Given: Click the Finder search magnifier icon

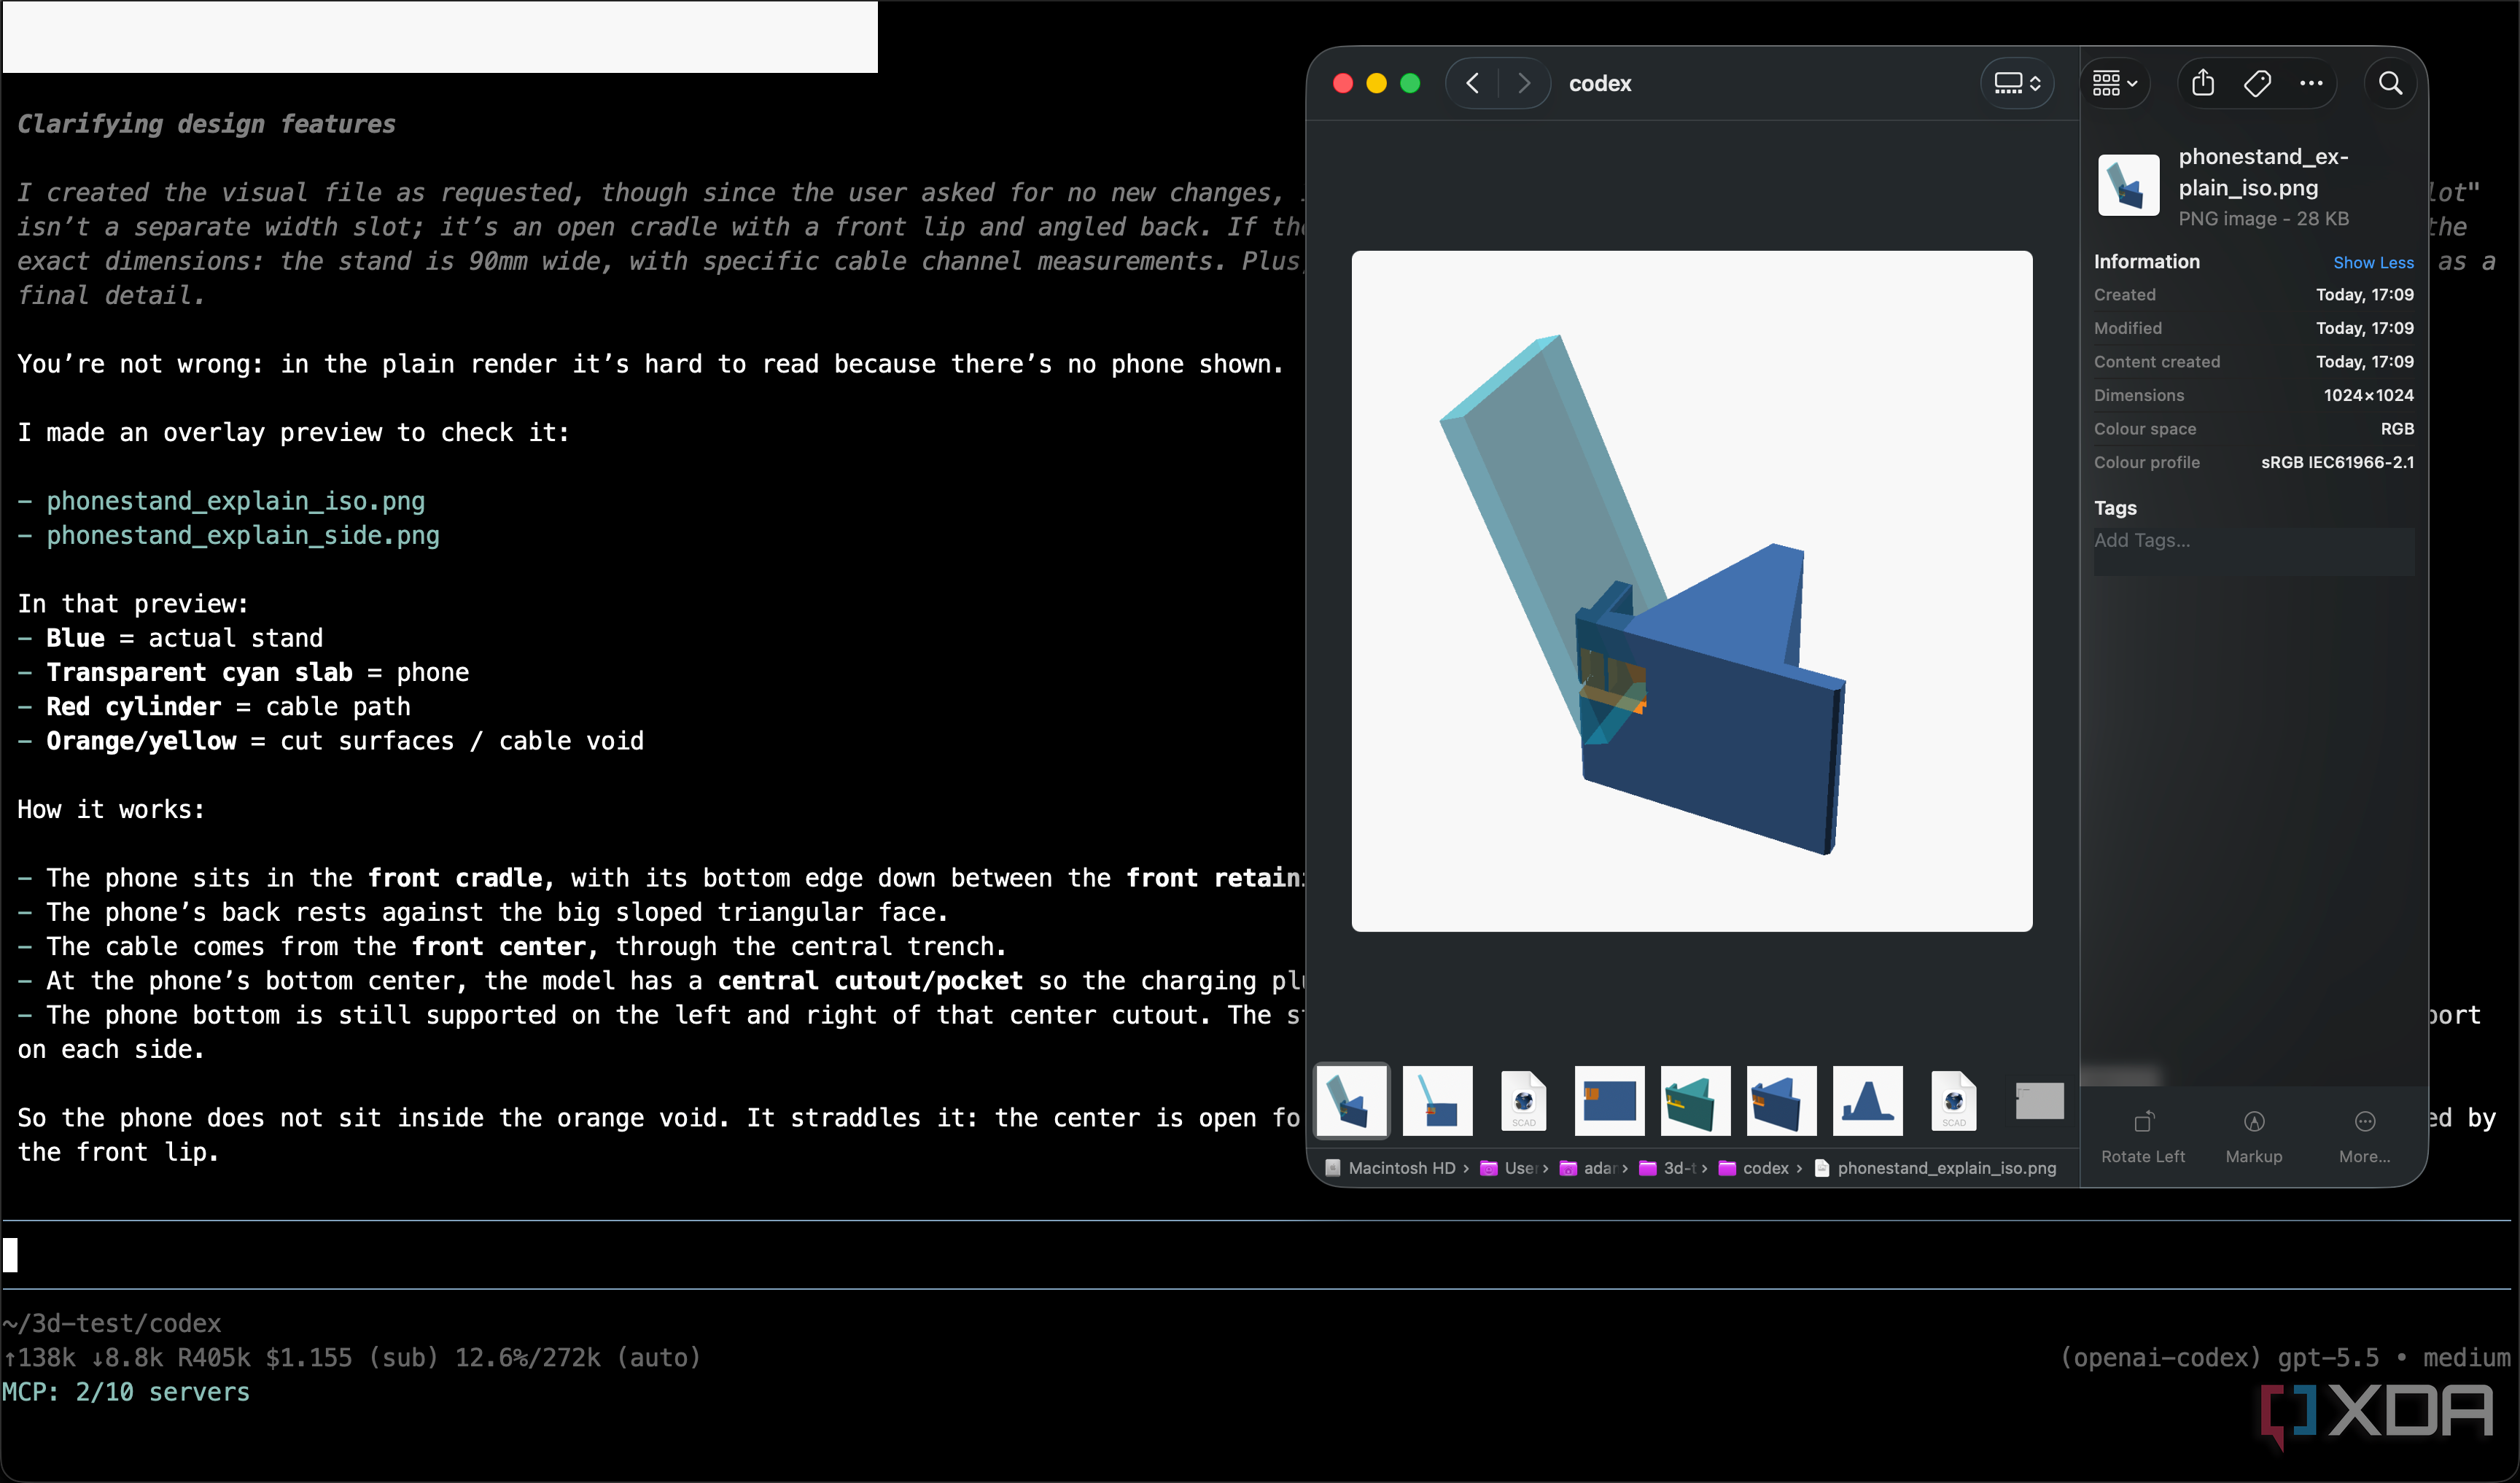Looking at the screenshot, I should pos(2390,83).
